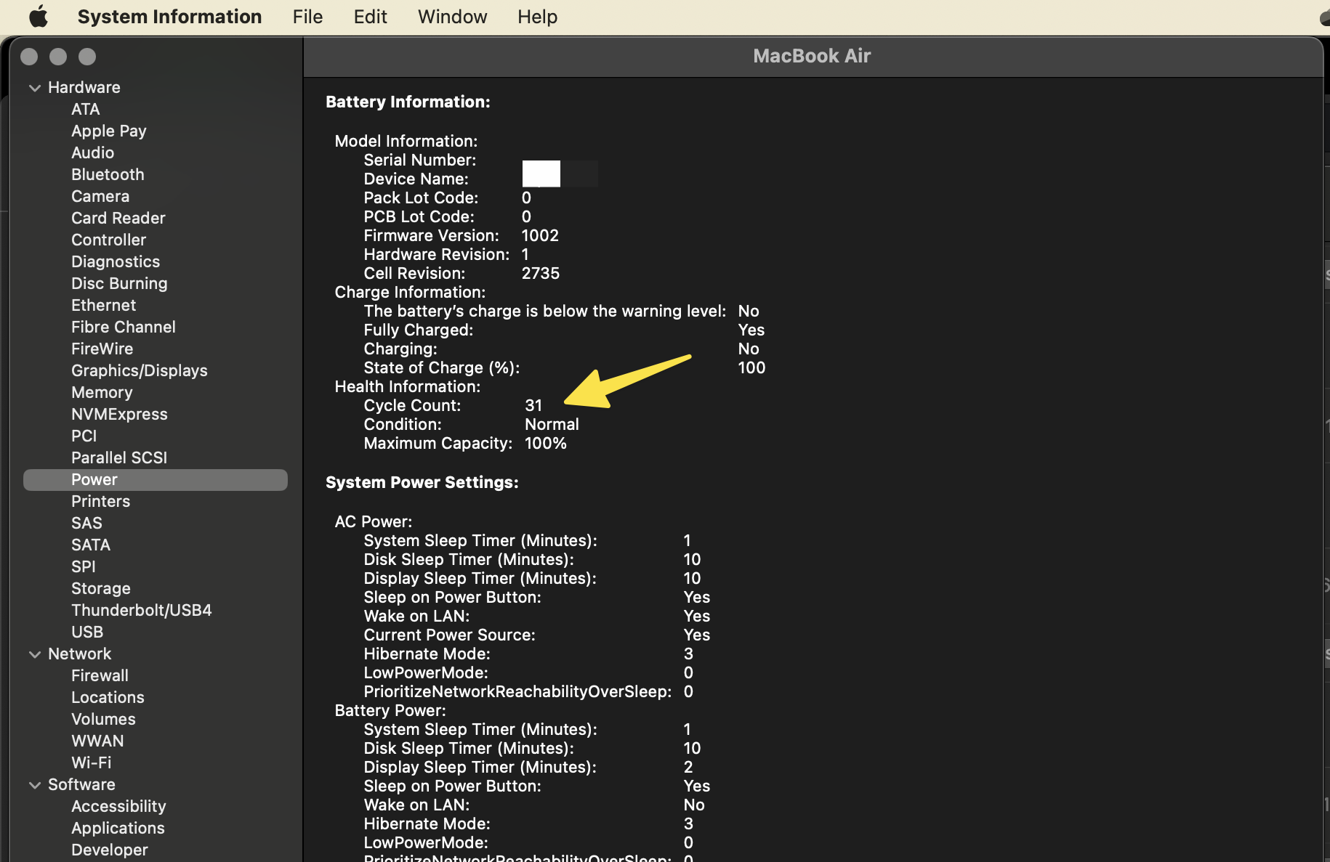Select FireWire in the sidebar

(102, 349)
